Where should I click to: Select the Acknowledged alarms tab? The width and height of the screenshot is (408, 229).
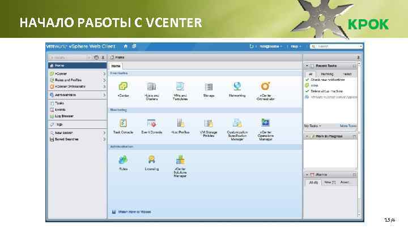pos(345,183)
